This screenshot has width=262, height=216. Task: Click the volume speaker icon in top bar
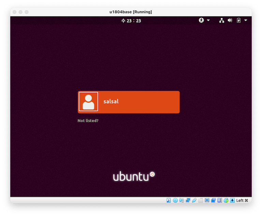click(230, 20)
